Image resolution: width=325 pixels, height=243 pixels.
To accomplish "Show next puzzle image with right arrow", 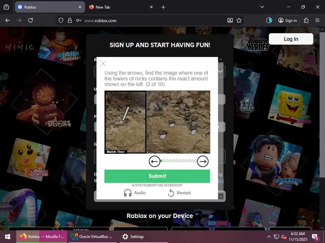I will 203,161.
